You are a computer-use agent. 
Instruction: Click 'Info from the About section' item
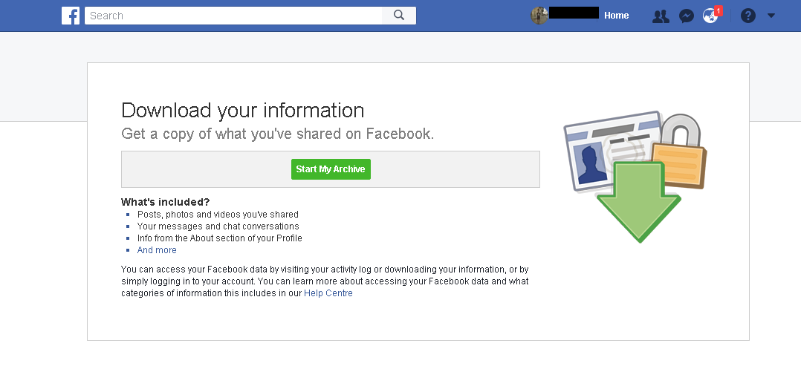click(x=220, y=238)
